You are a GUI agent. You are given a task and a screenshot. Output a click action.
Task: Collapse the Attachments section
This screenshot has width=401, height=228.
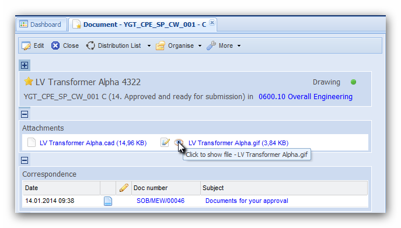[25, 114]
